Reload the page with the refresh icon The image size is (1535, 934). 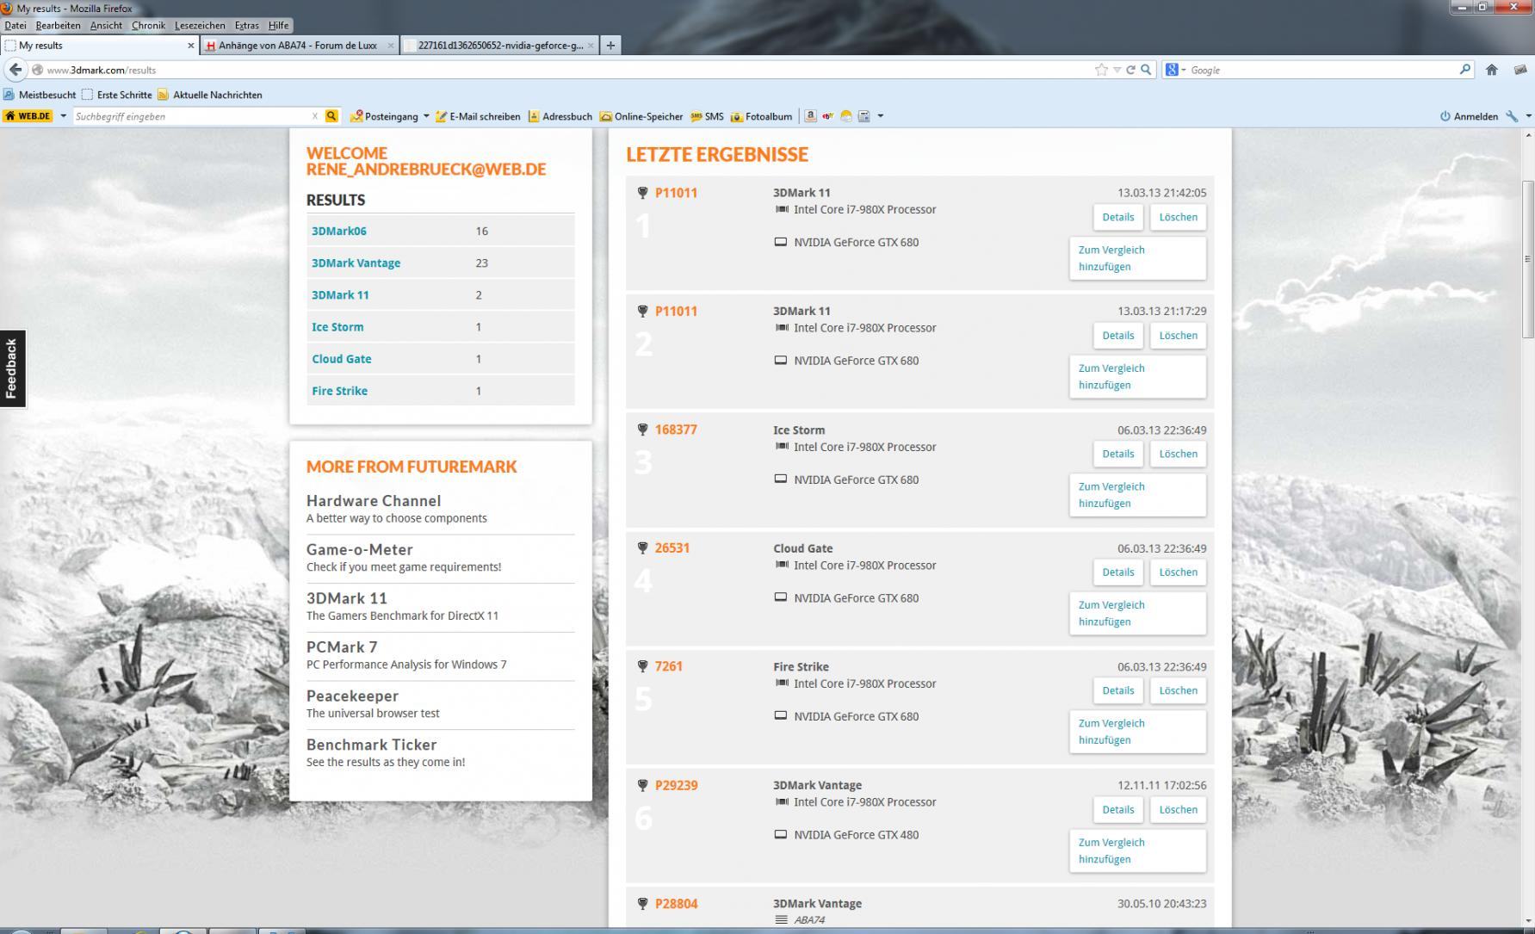(1130, 70)
